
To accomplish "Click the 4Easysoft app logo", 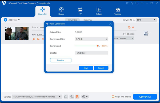I will (x=4, y=3).
